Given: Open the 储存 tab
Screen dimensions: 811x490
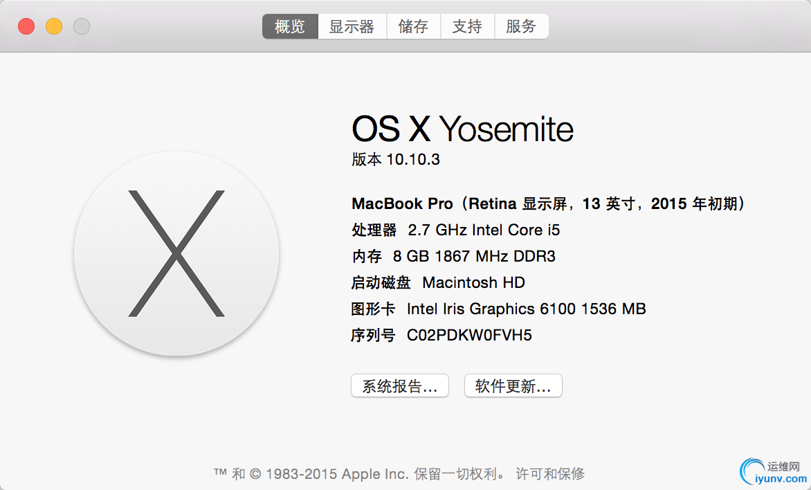Looking at the screenshot, I should coord(414,26).
